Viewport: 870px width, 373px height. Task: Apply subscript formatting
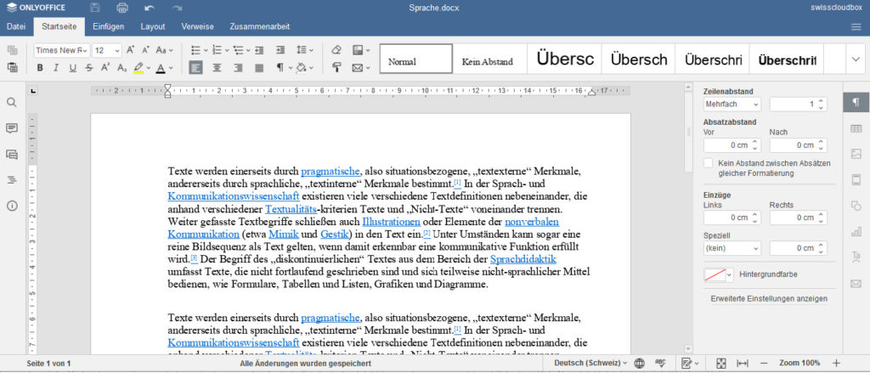122,68
